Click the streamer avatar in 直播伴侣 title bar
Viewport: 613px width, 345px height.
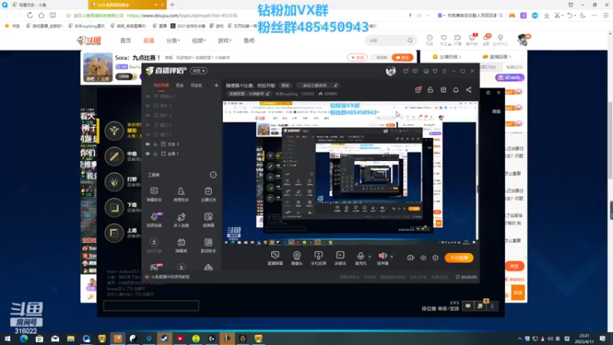[x=391, y=71]
